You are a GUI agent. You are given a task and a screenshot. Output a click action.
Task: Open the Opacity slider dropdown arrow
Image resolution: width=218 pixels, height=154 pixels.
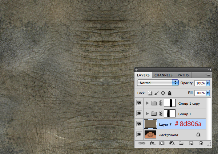tap(208, 83)
